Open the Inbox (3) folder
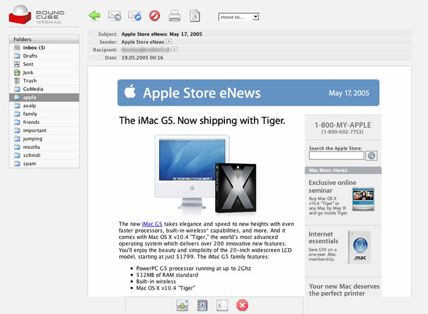428x314 pixels. (44, 48)
